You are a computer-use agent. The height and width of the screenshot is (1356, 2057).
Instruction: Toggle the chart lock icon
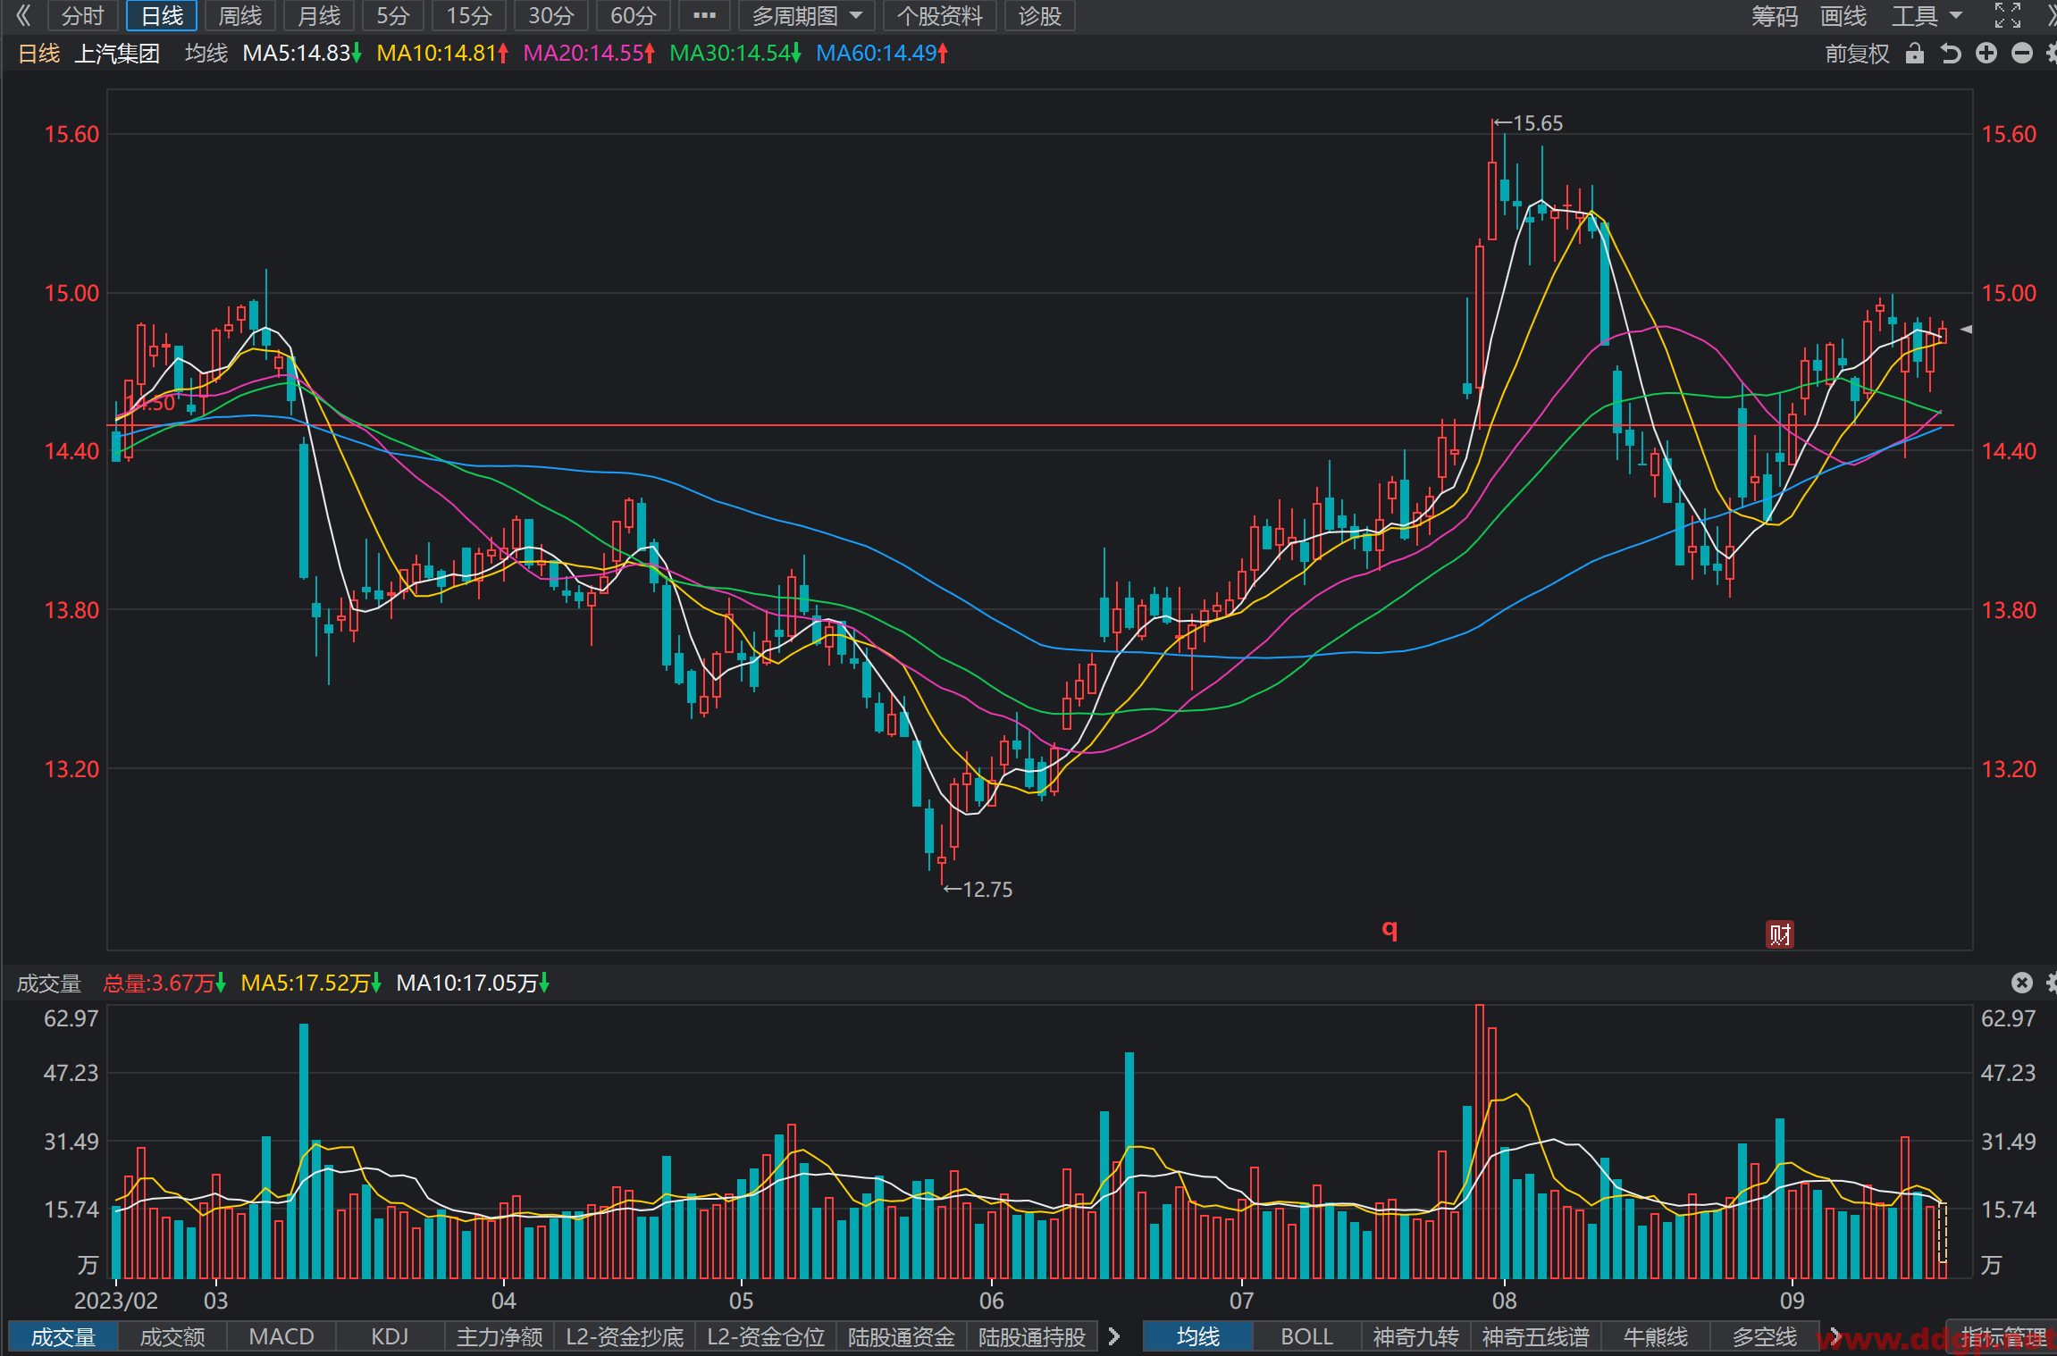tap(1914, 54)
